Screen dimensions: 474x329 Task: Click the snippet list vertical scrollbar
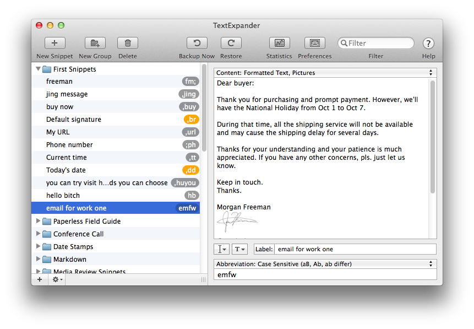click(204, 108)
